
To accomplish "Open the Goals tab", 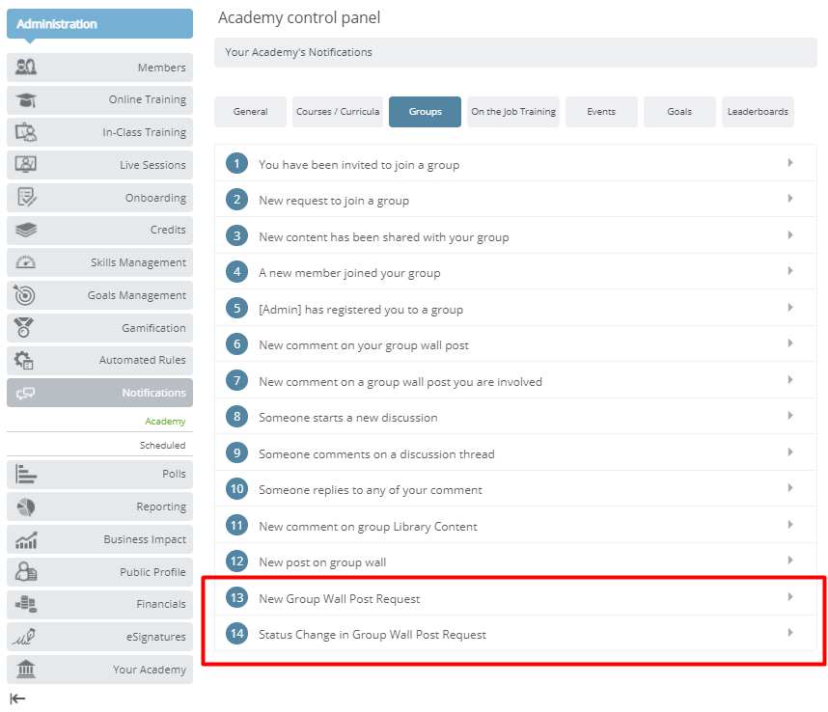I will tap(679, 112).
